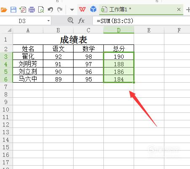Click the cell containing 翟化

click(x=28, y=56)
